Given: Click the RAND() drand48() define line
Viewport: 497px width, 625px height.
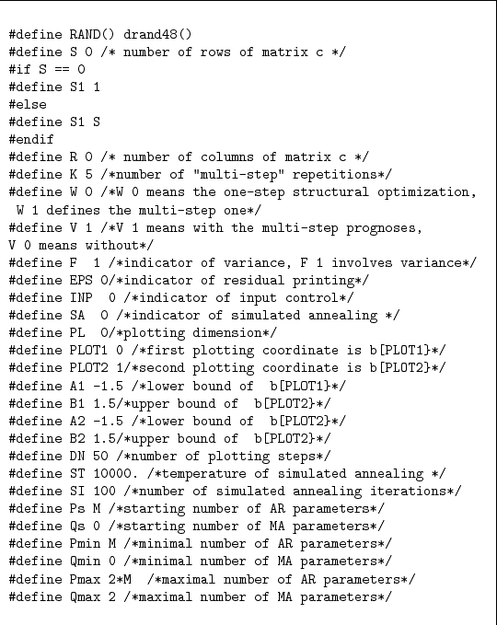Looking at the screenshot, I should coord(100,35).
